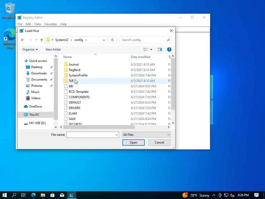Select the BBI file

coord(71,86)
